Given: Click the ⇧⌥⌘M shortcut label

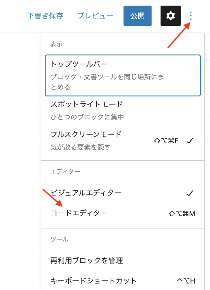Looking at the screenshot, I should point(182,213).
